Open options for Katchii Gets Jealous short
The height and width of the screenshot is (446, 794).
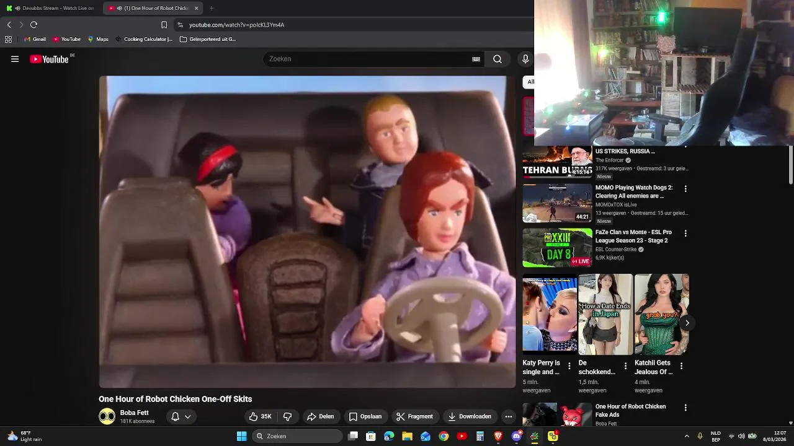(681, 366)
